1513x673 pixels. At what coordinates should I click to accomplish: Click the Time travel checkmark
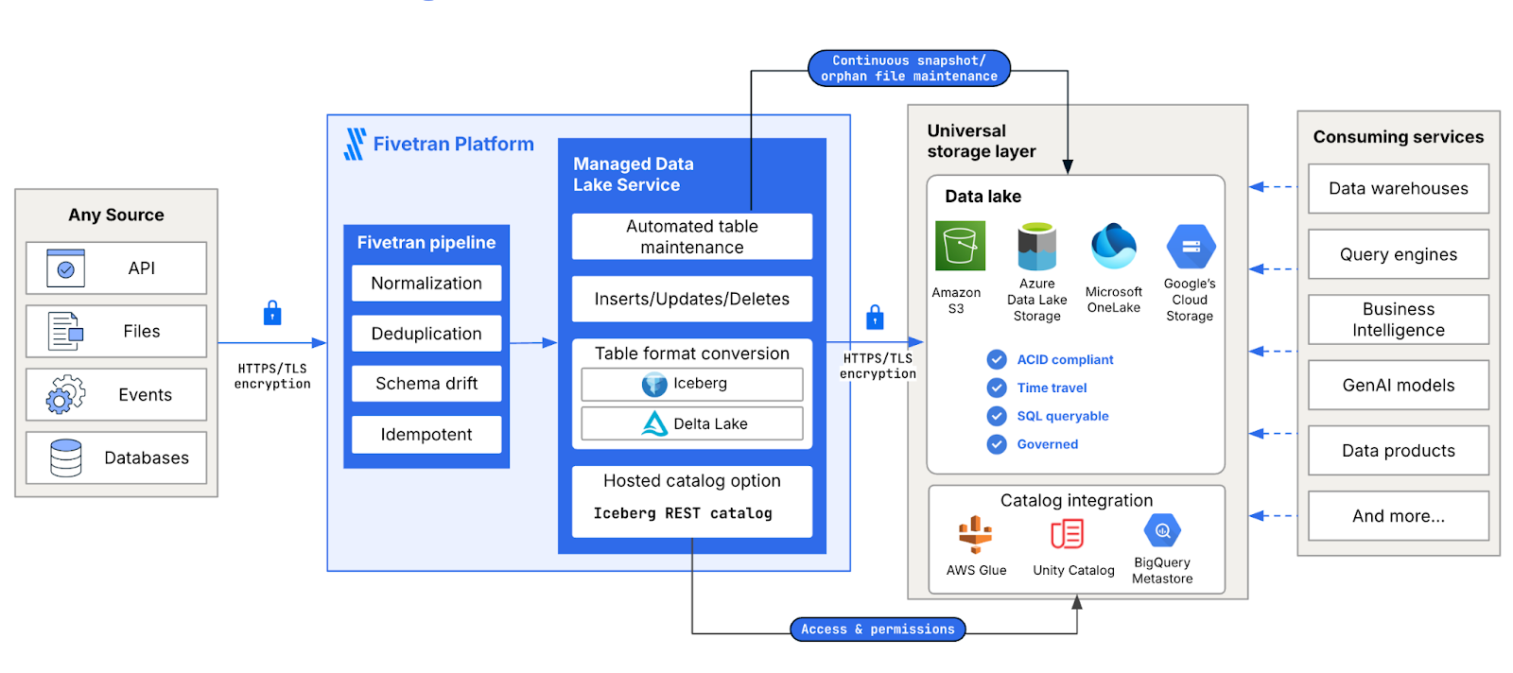(x=997, y=388)
